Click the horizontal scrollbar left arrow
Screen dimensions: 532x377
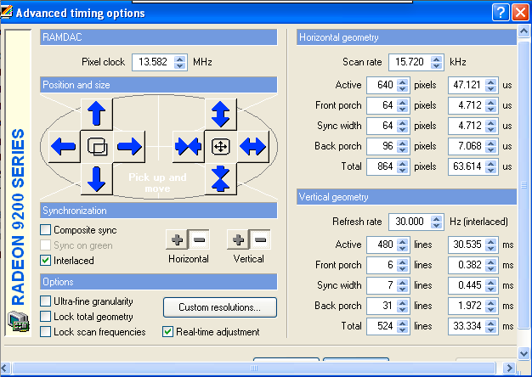coord(5,369)
